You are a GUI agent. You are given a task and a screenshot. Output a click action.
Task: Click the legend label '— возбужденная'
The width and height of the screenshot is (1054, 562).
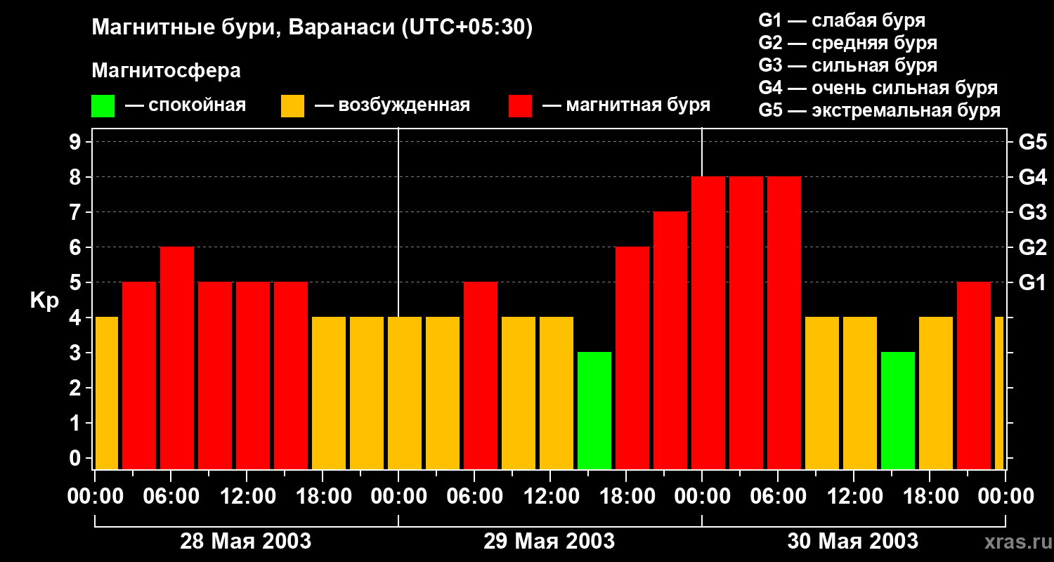point(392,105)
